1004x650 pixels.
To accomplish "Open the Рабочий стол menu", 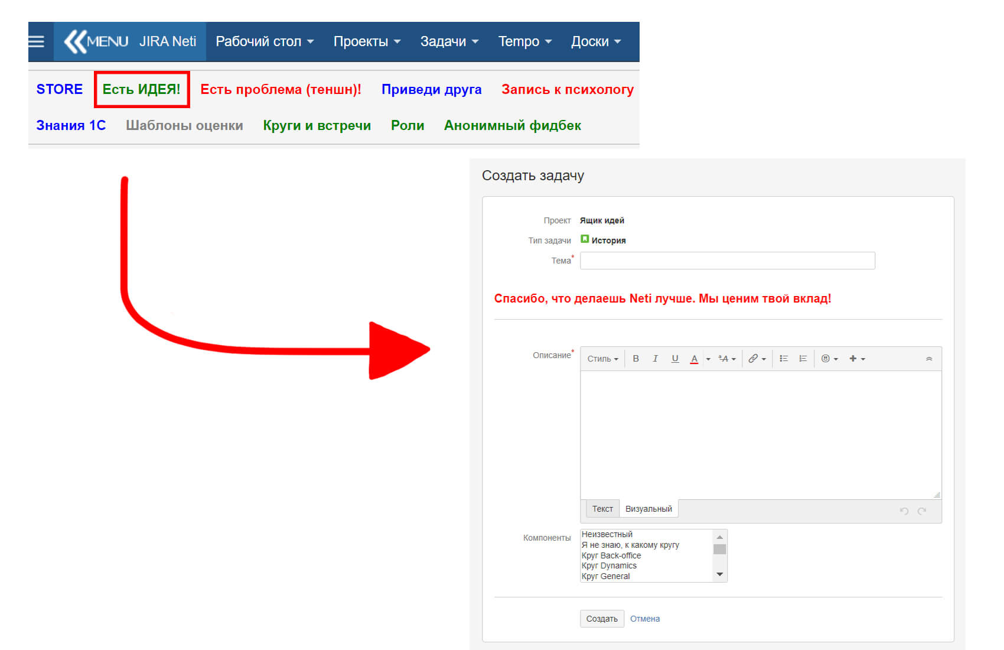I will (265, 41).
